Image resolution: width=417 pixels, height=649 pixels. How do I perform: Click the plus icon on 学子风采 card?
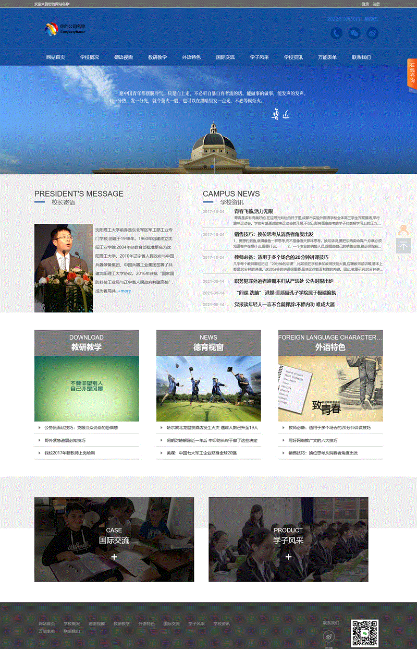[288, 557]
